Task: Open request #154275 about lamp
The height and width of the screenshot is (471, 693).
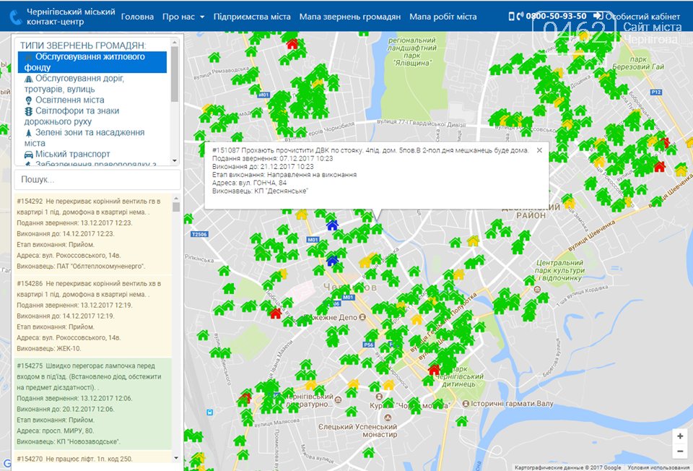Action: [x=93, y=403]
